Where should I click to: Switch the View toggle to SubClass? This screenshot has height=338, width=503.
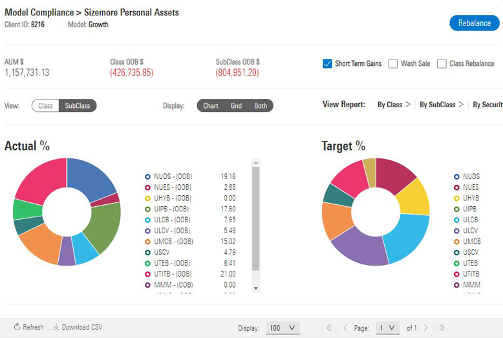pos(78,105)
